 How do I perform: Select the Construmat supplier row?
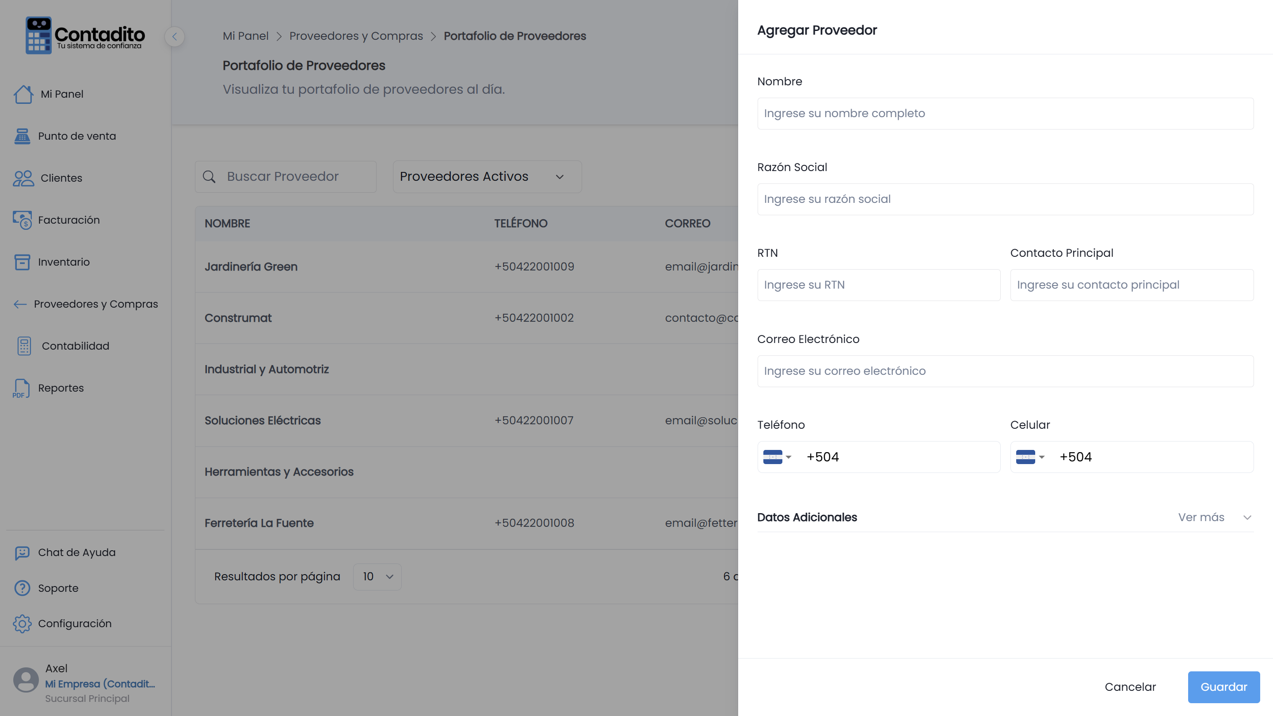[x=466, y=318]
